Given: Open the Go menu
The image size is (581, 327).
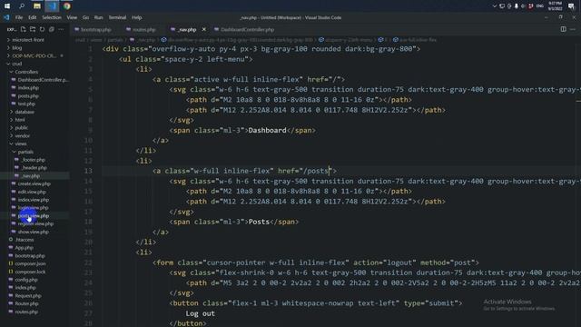Looking at the screenshot, I should 85,17.
